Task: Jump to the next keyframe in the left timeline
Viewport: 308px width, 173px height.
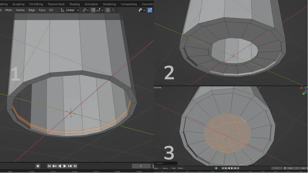Action: pyautogui.click(x=70, y=166)
